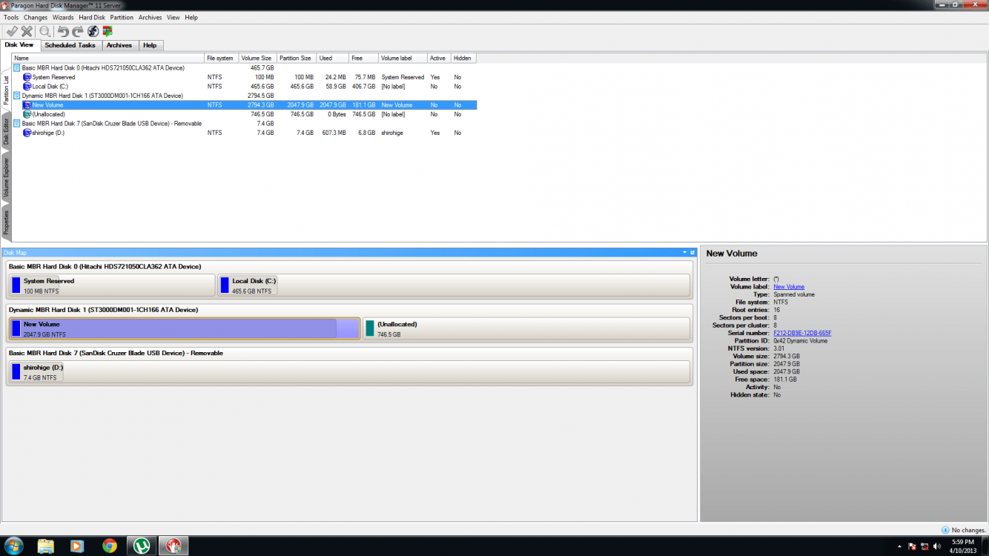Screen dimensions: 989x556
Task: Click the globe-style toolbar icon
Action: point(93,31)
